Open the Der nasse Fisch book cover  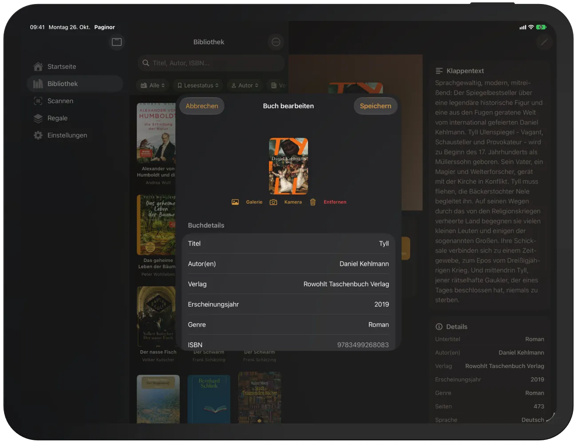[x=156, y=316]
